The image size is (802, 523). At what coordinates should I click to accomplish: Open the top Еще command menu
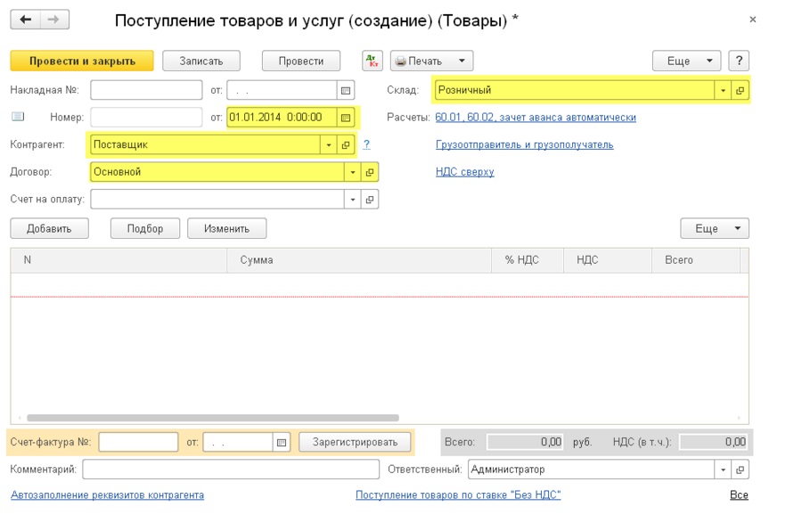pos(686,61)
